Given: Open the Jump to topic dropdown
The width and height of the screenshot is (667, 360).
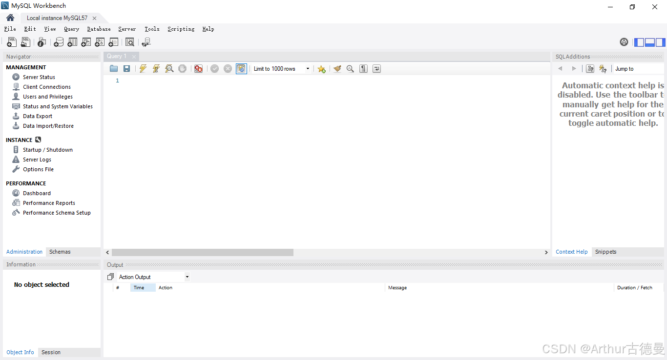Looking at the screenshot, I should 638,69.
